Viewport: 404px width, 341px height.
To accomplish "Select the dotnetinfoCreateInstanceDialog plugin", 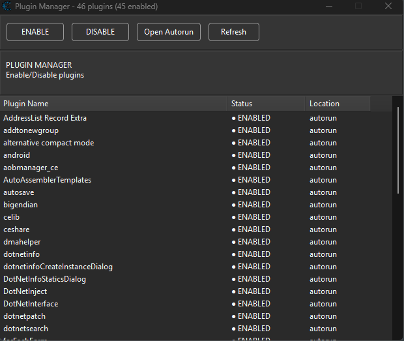I will coord(196,267).
